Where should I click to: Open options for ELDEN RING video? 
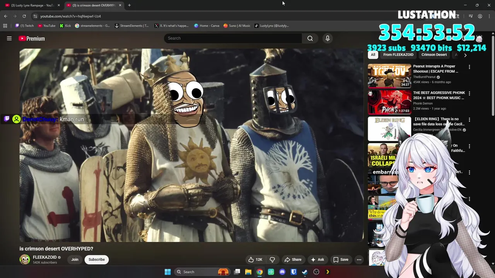(469, 120)
